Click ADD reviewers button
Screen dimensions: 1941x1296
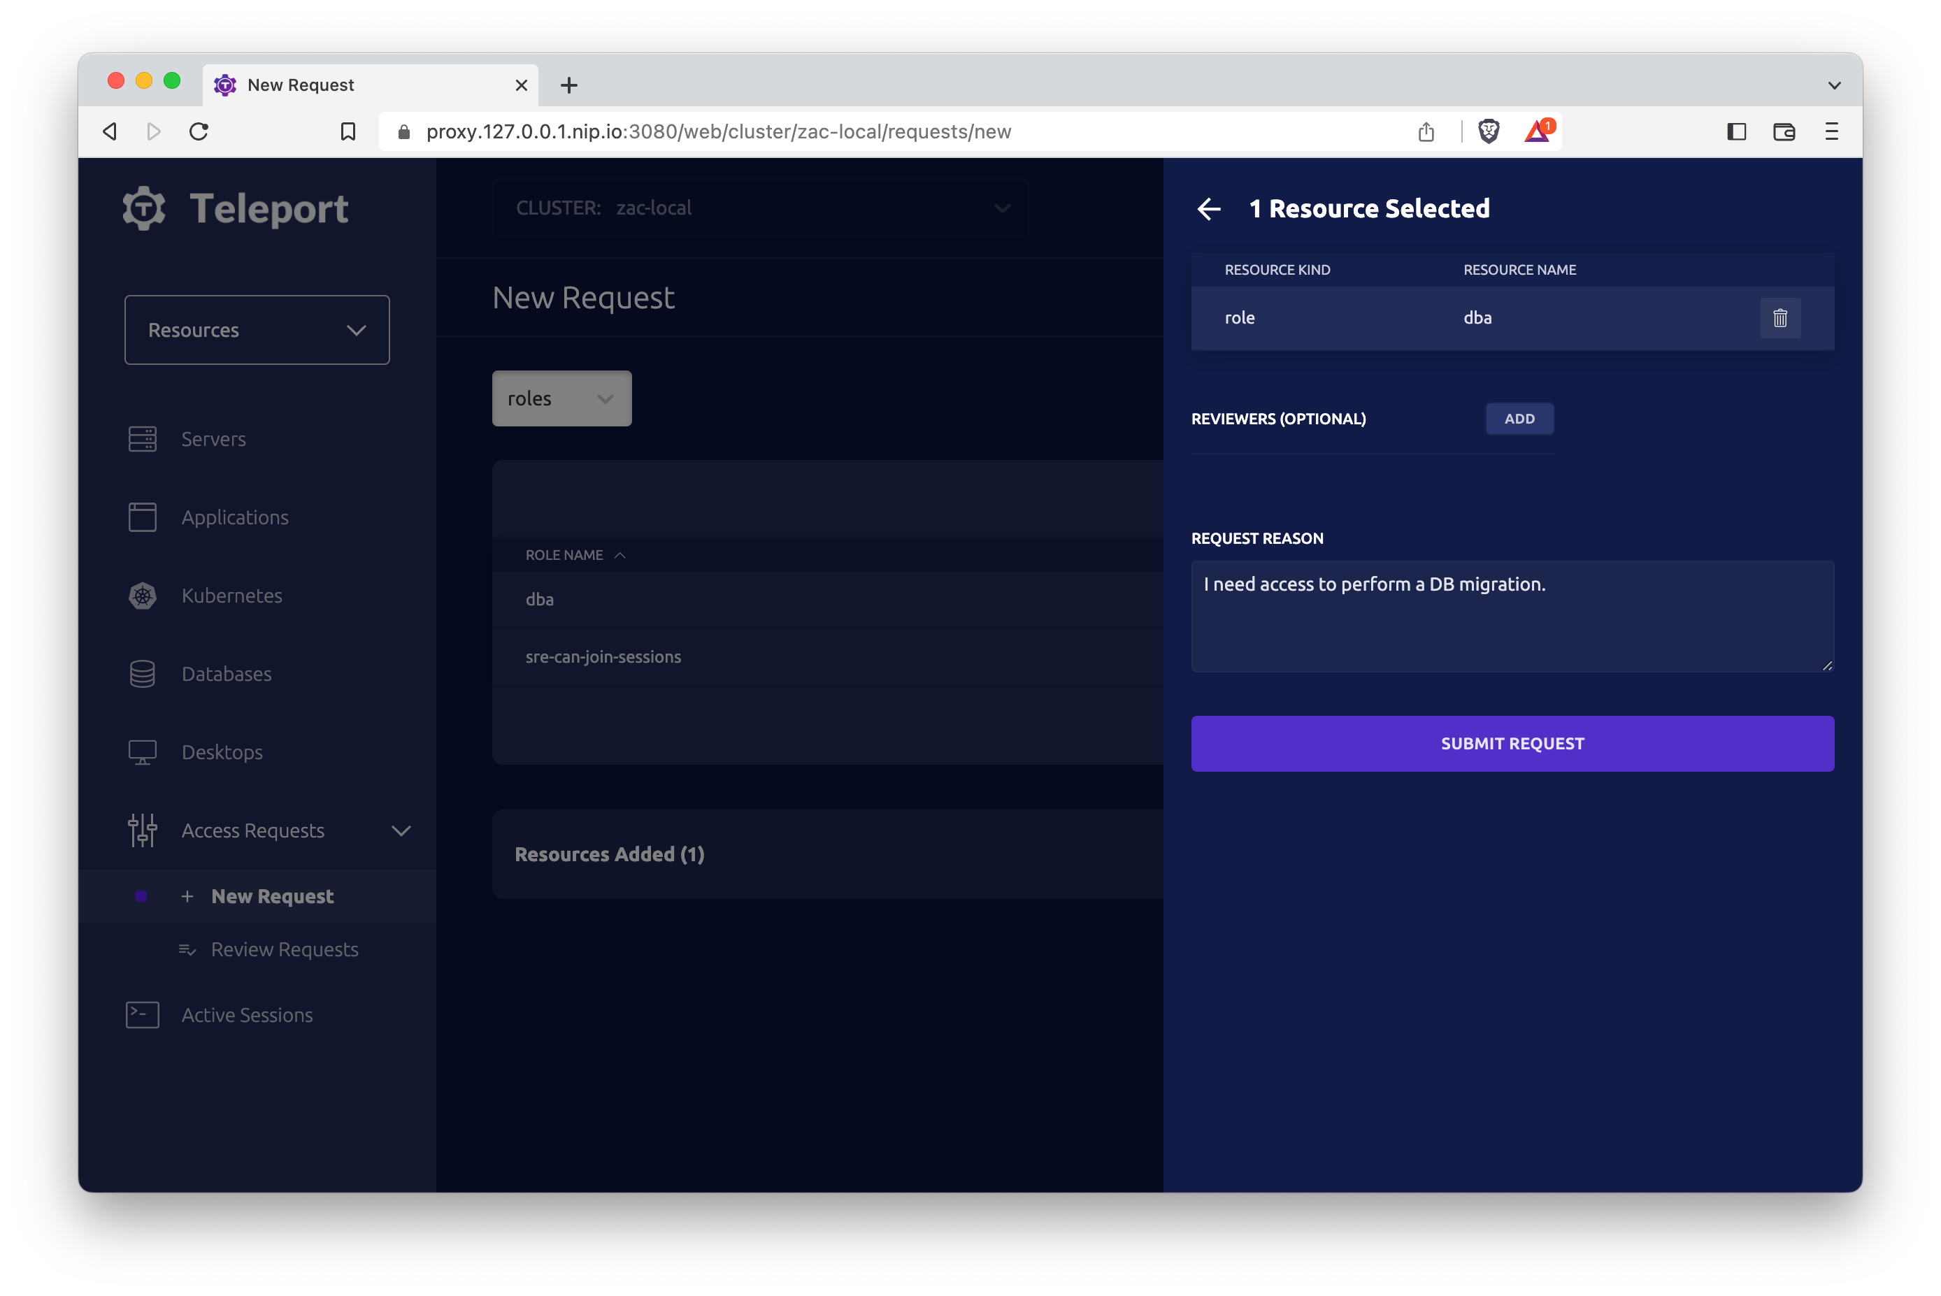(1519, 418)
